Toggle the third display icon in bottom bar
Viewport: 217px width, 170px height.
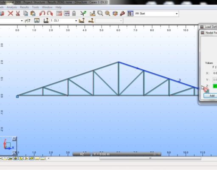15,159
